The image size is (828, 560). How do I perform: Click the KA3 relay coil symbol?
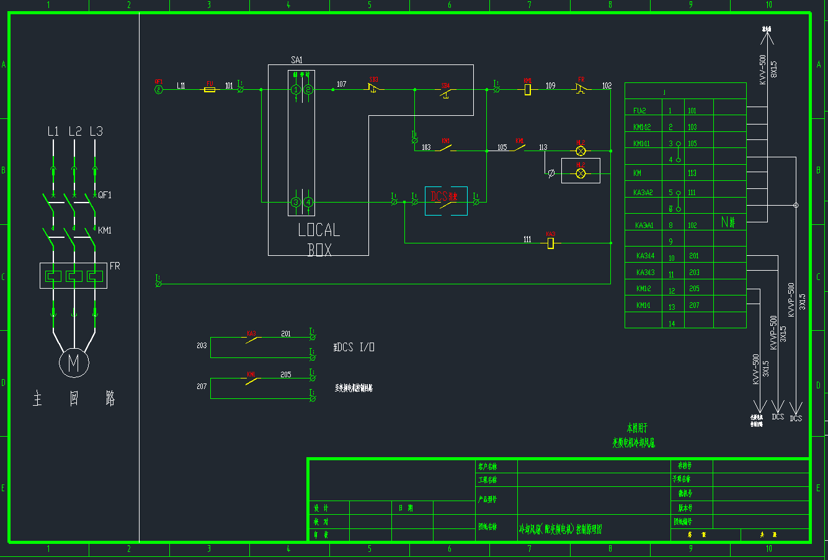click(x=550, y=243)
